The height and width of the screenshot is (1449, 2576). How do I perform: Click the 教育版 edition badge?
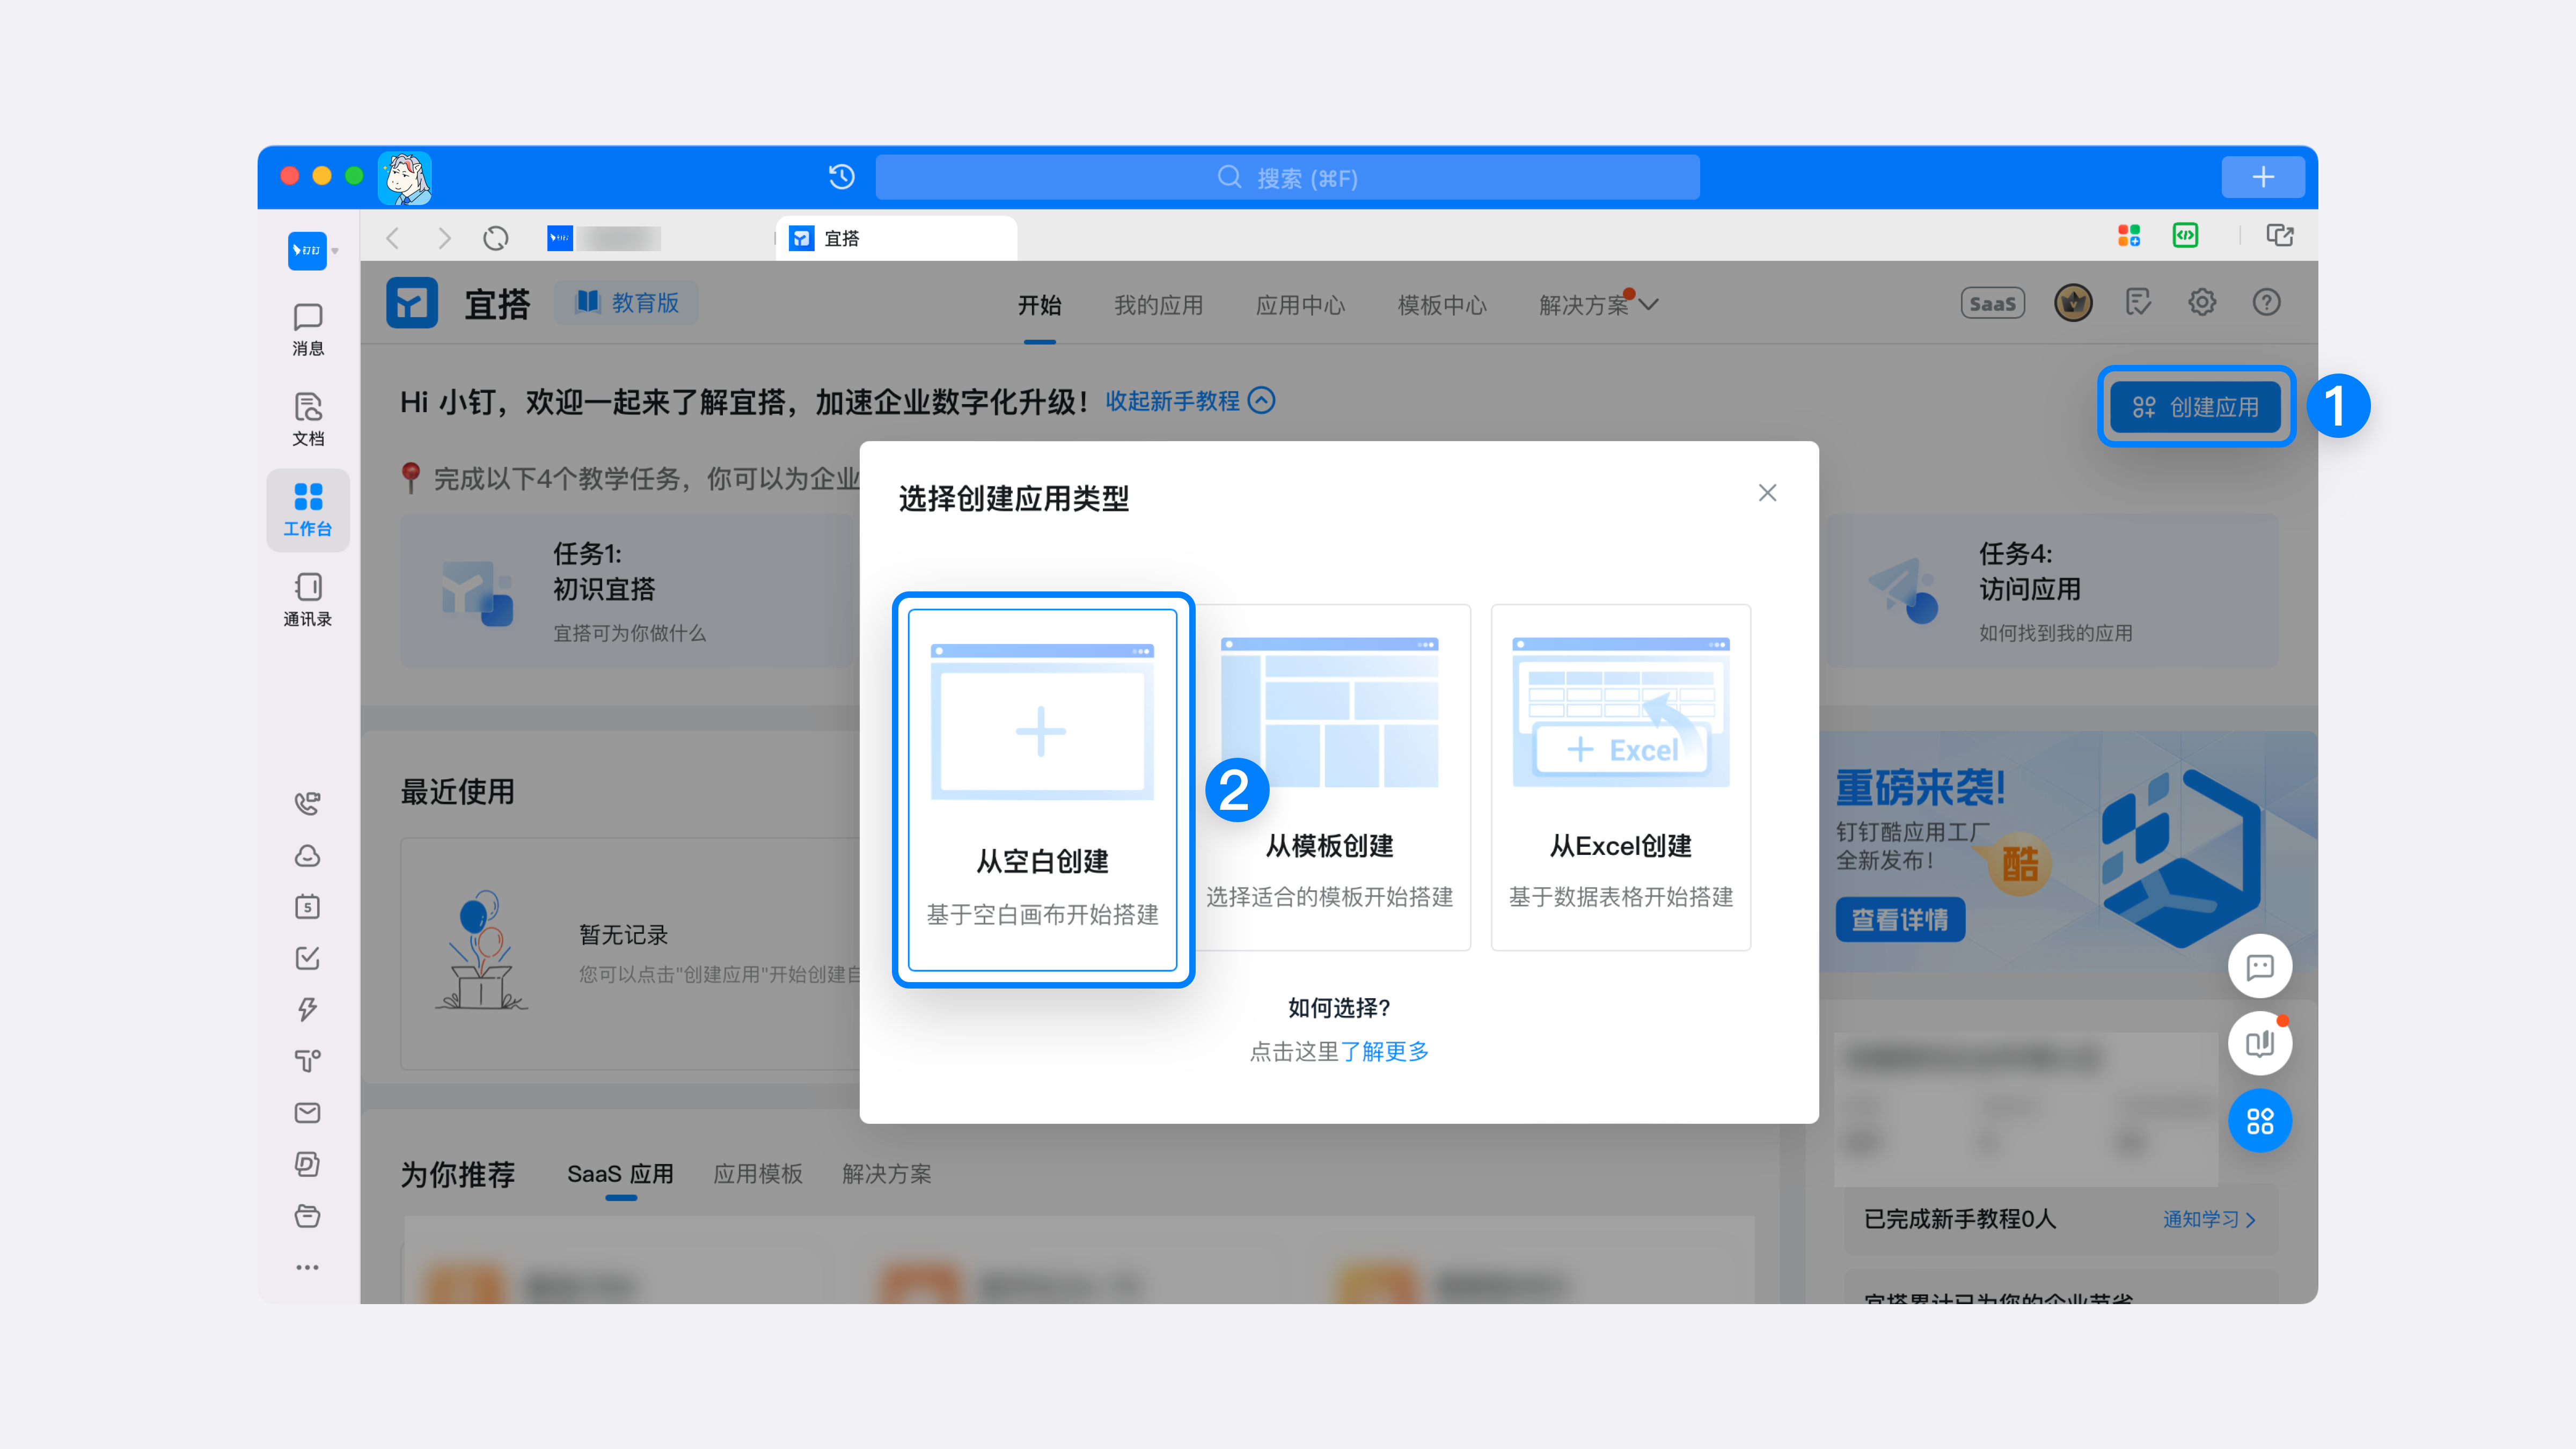pos(627,303)
